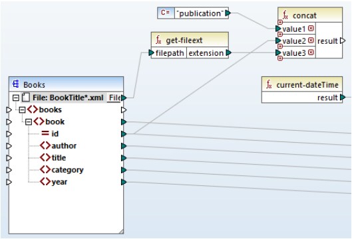Remove value1 using its delete box

[311, 29]
